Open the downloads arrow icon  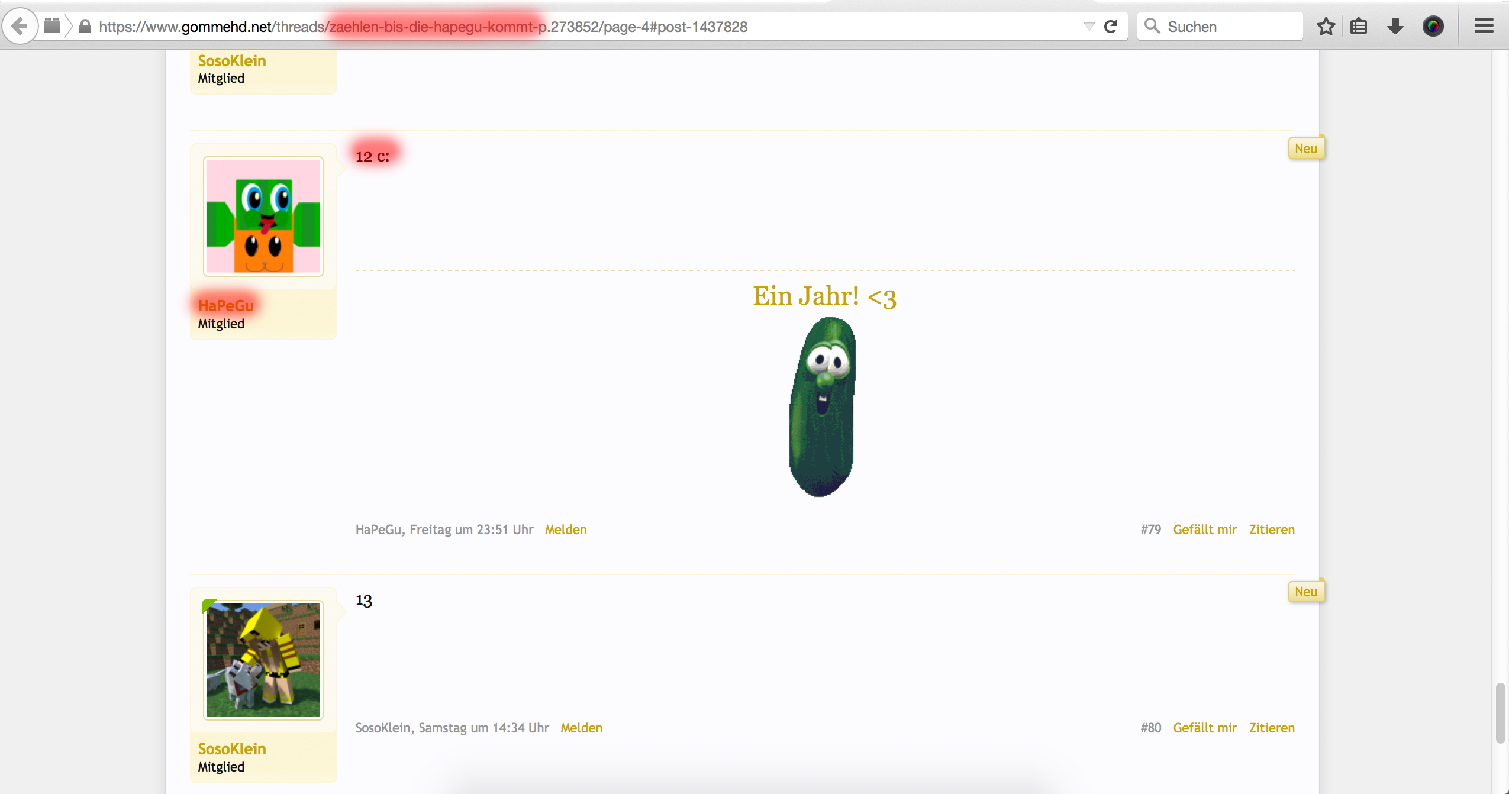(x=1395, y=27)
